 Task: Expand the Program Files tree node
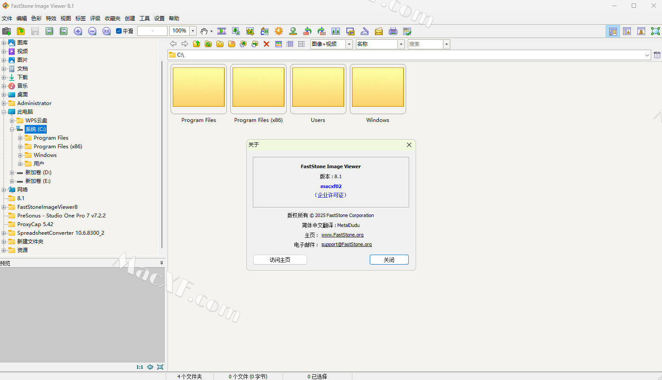click(x=20, y=138)
